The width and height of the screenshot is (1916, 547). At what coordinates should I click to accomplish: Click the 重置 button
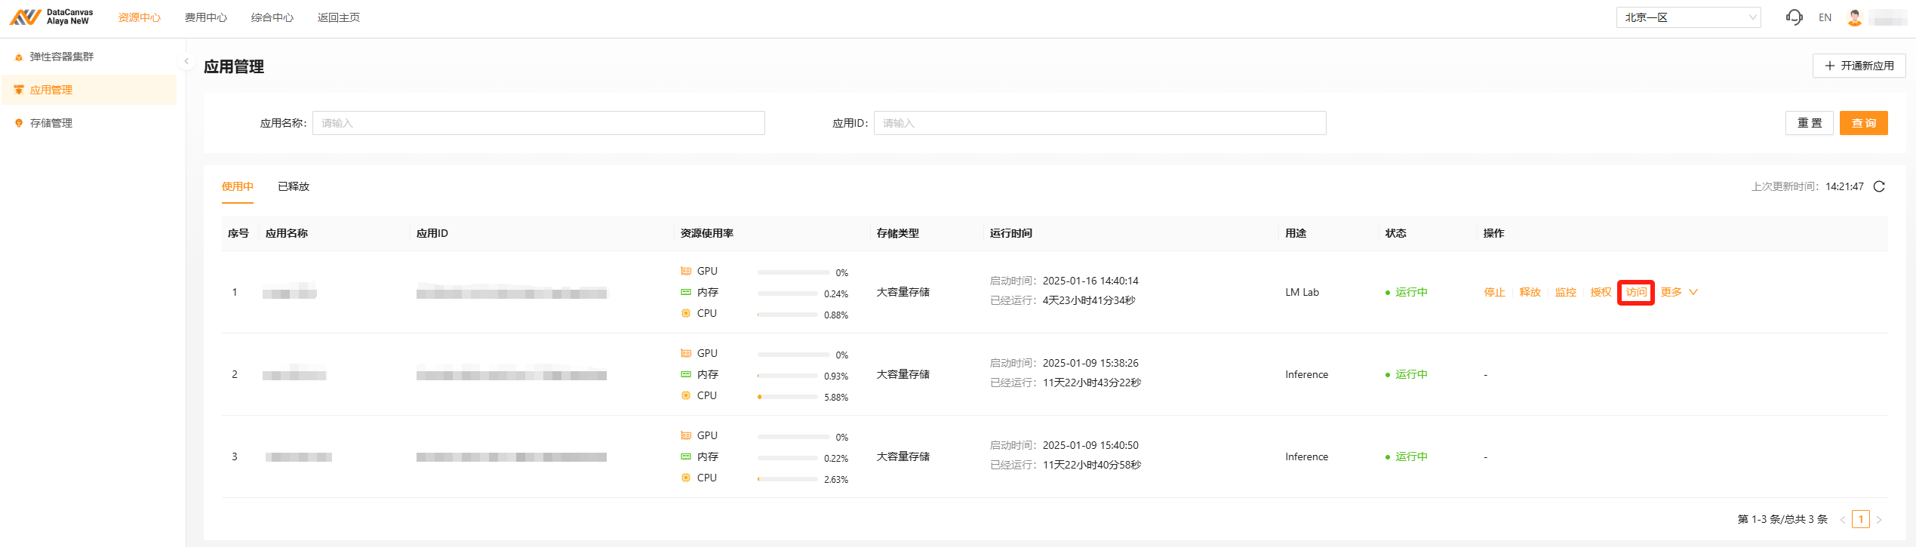1809,123
